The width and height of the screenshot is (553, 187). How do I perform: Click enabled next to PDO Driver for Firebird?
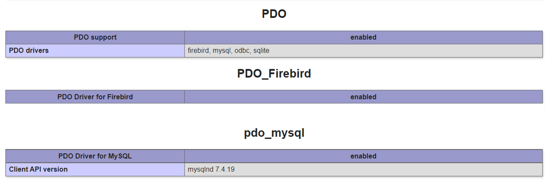pyautogui.click(x=364, y=97)
